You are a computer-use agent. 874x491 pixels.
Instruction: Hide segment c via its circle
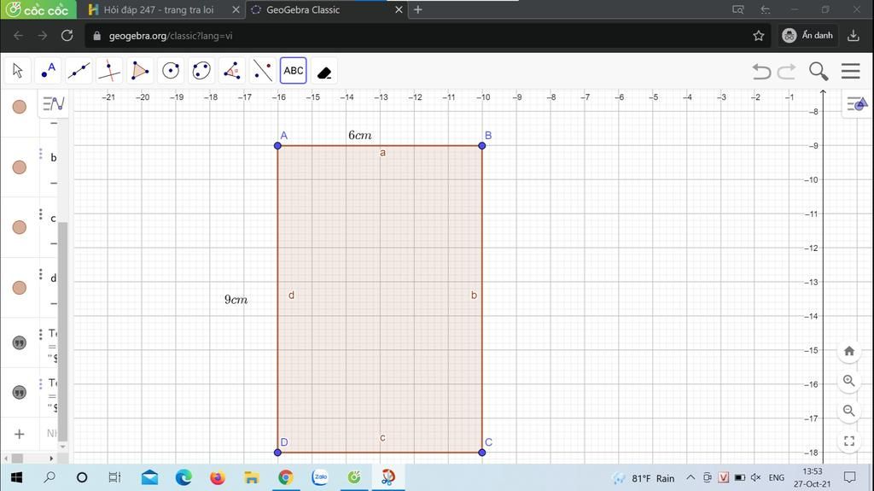coord(20,227)
